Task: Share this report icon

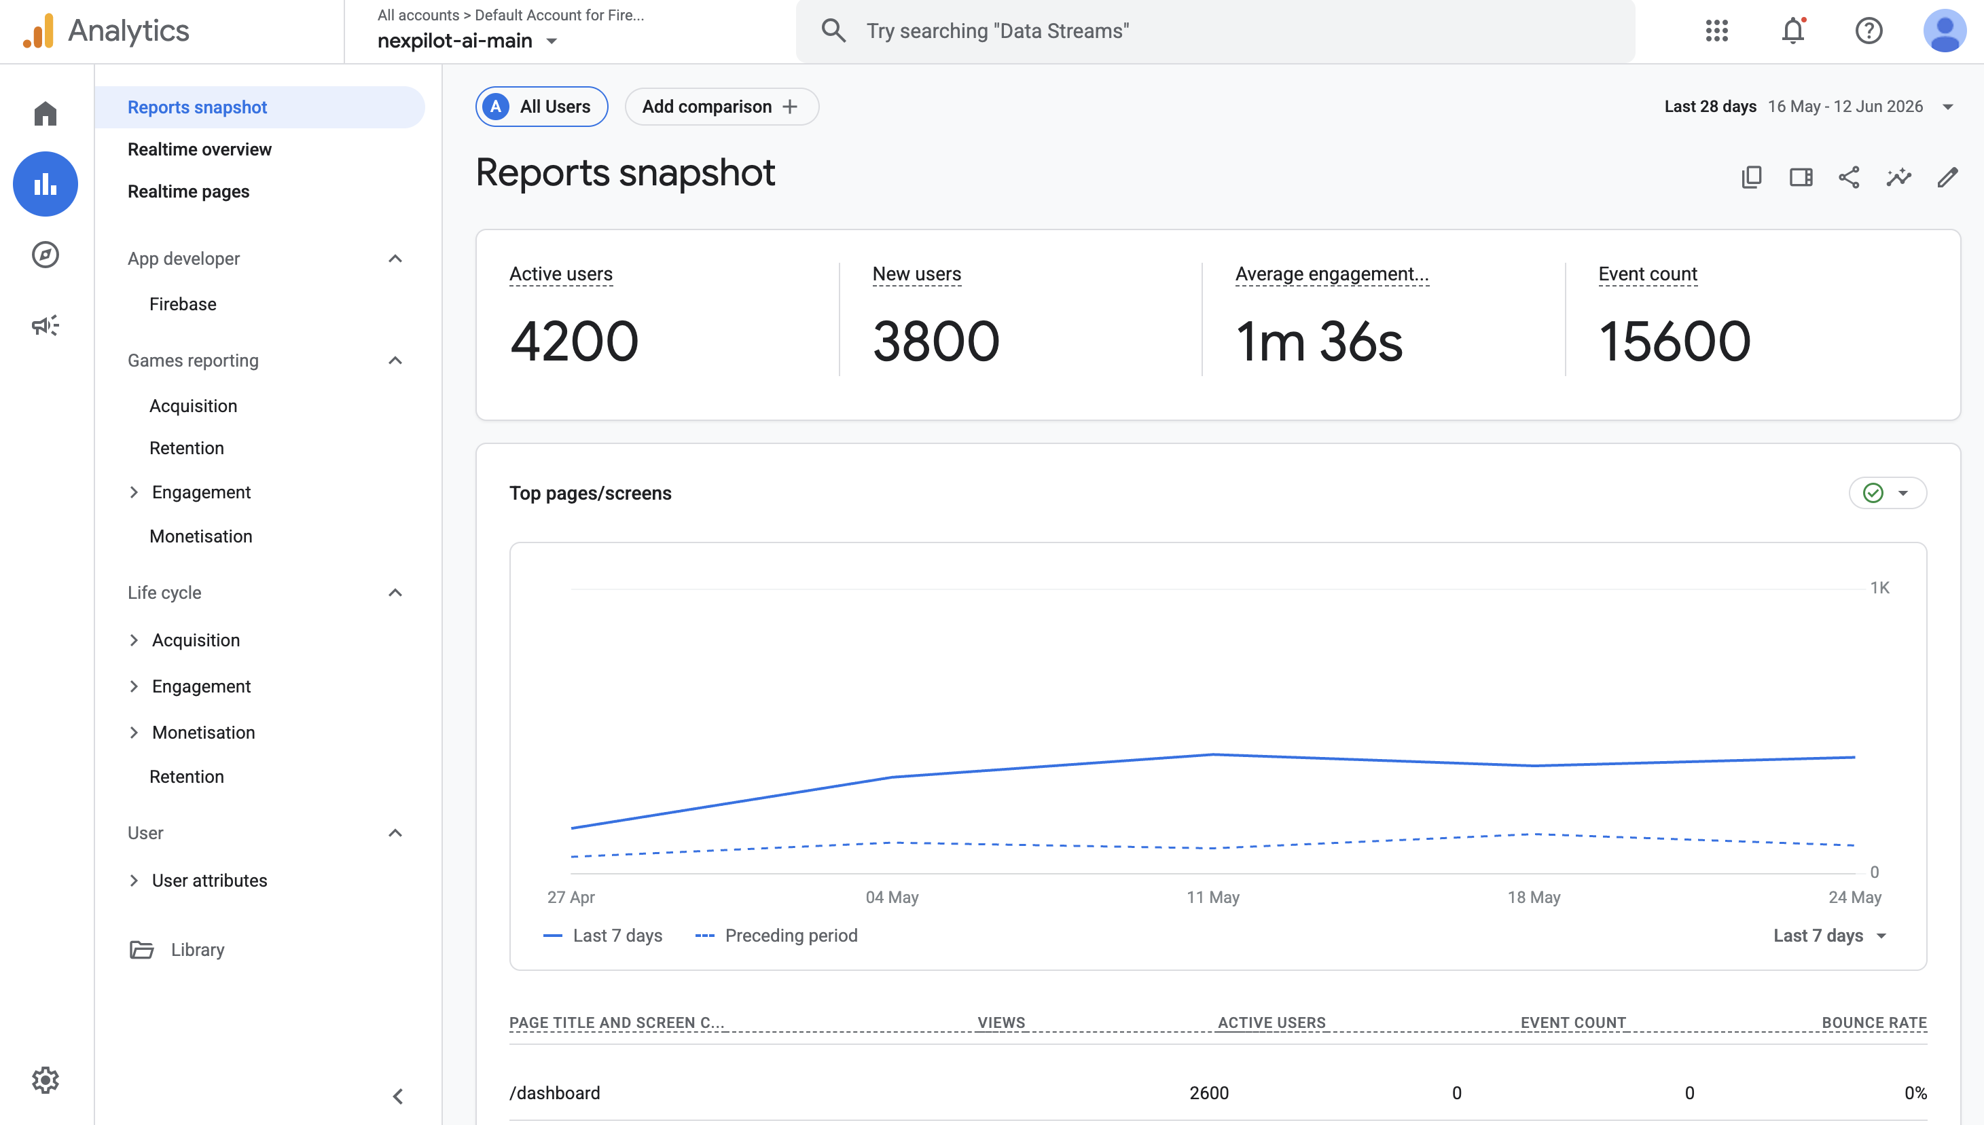Action: pos(1849,178)
